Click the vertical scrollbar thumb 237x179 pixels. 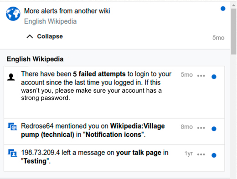click(234, 31)
